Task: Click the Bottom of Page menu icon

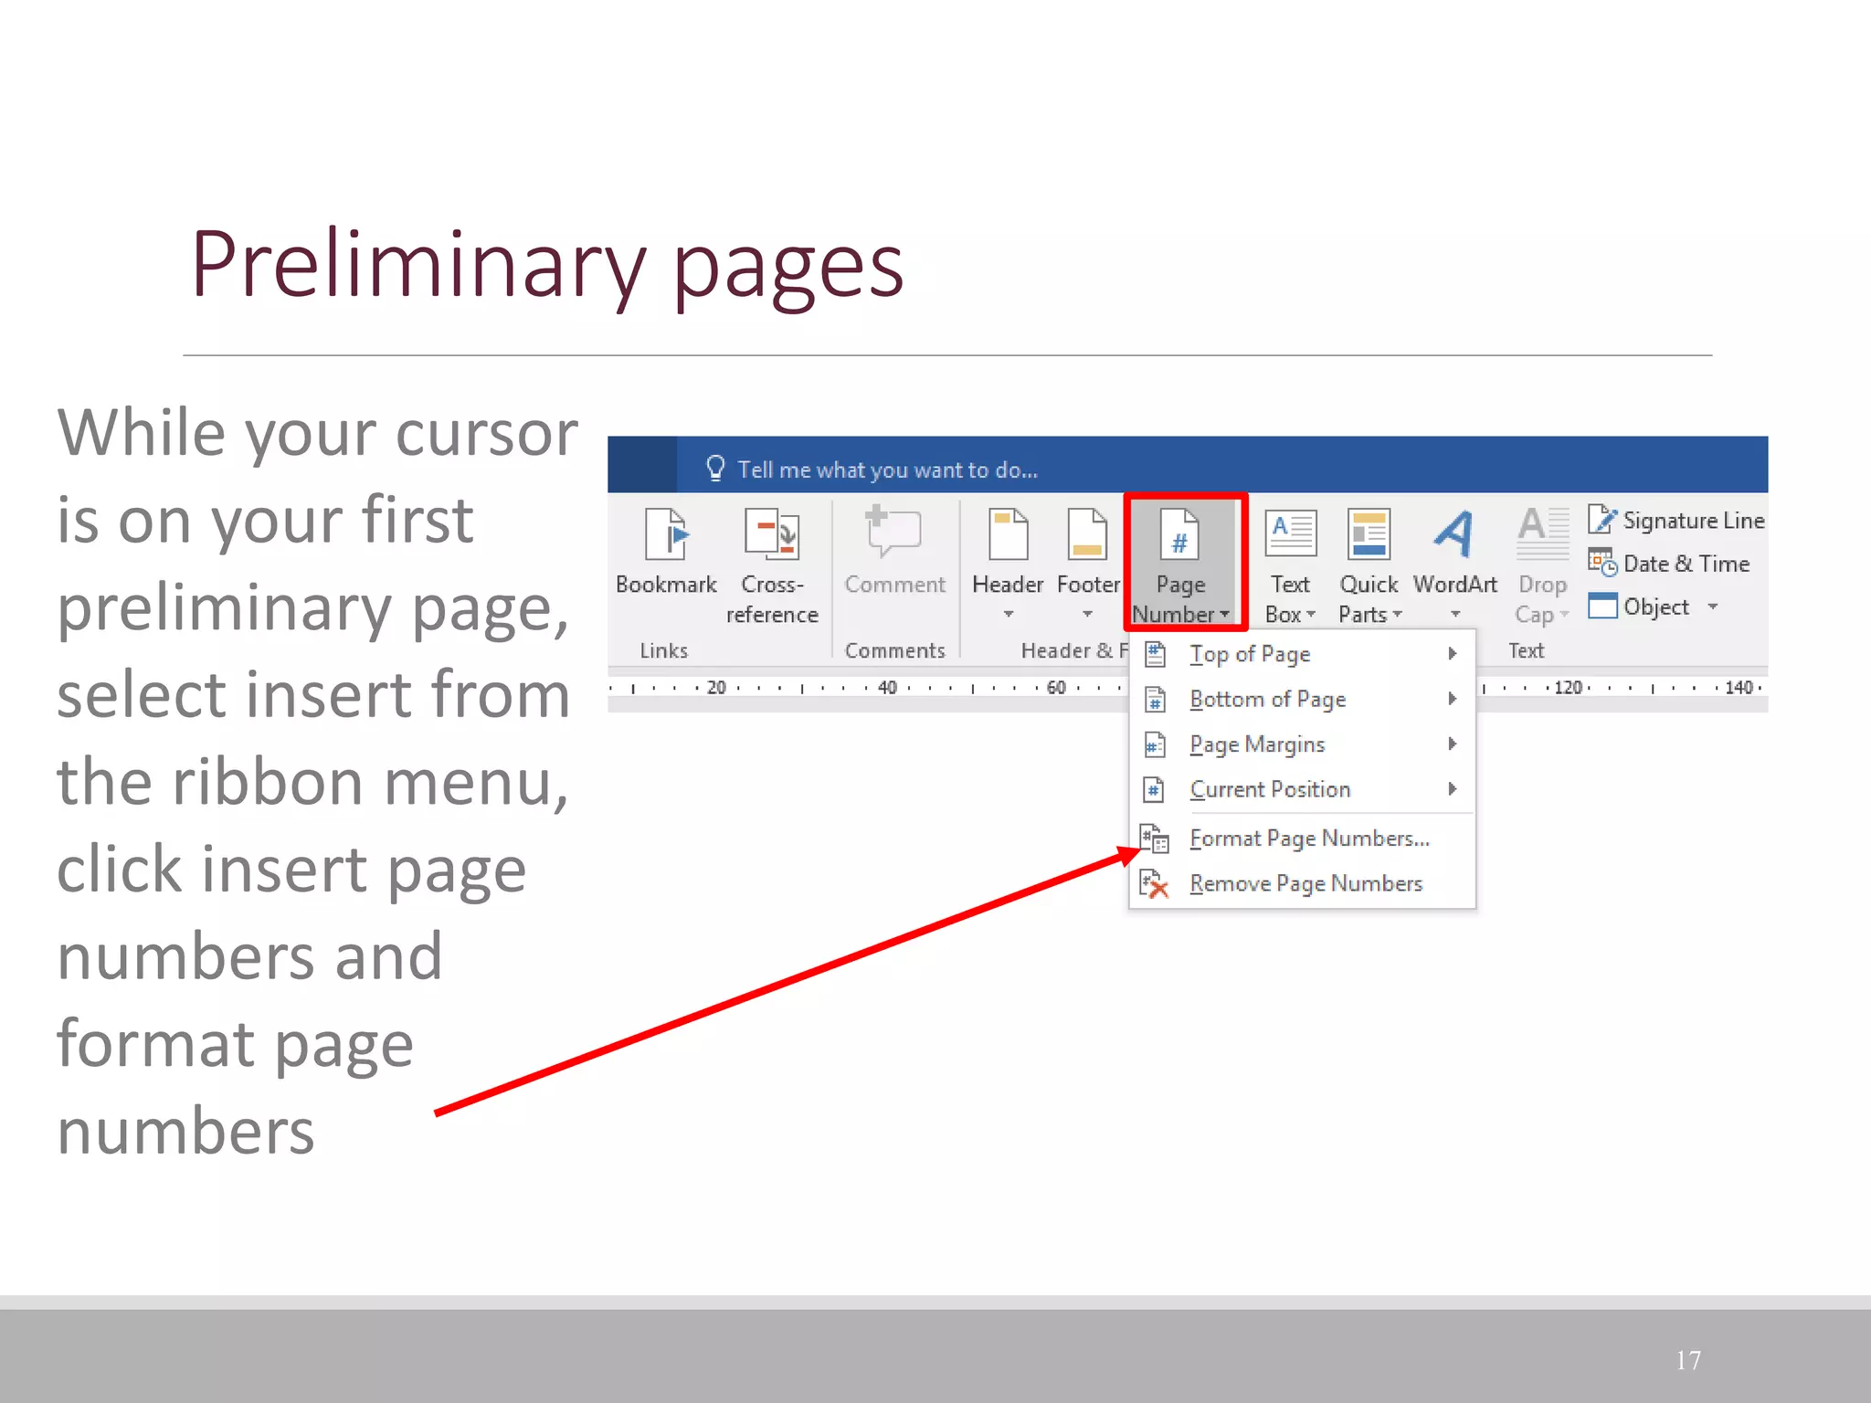Action: point(1155,699)
